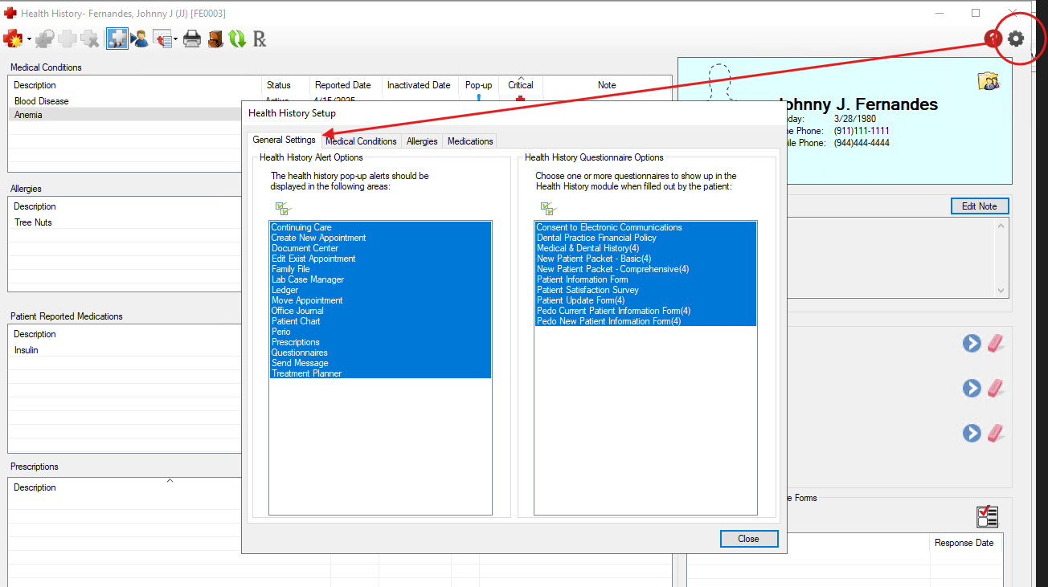Select Treatment Planner list item
The image size is (1048, 587).
point(380,373)
